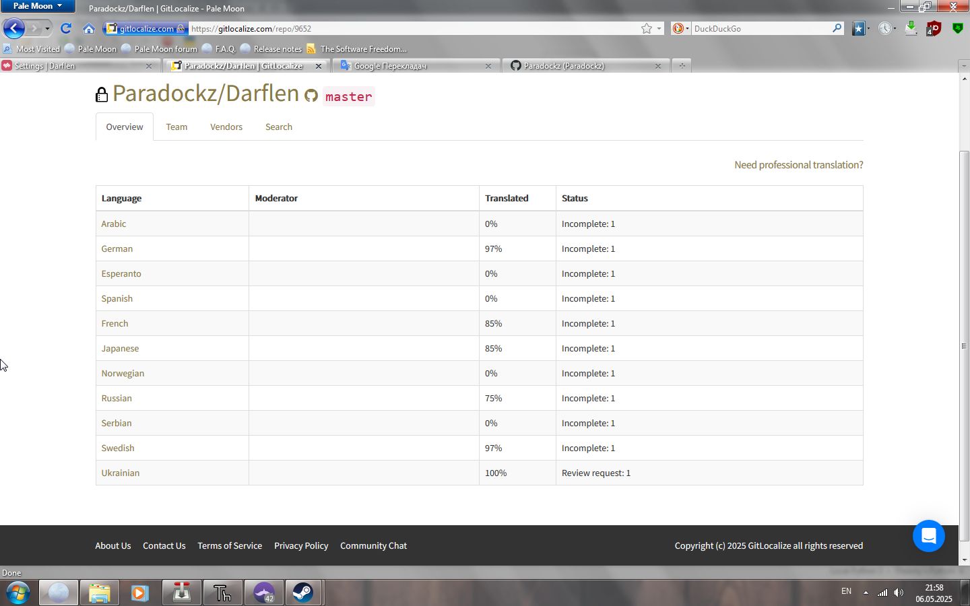Open the Release notes bookmark
This screenshot has width=970, height=606.
click(271, 48)
